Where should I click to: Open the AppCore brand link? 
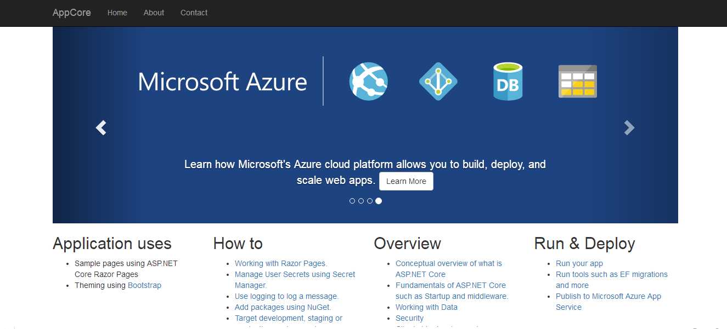[x=72, y=13]
